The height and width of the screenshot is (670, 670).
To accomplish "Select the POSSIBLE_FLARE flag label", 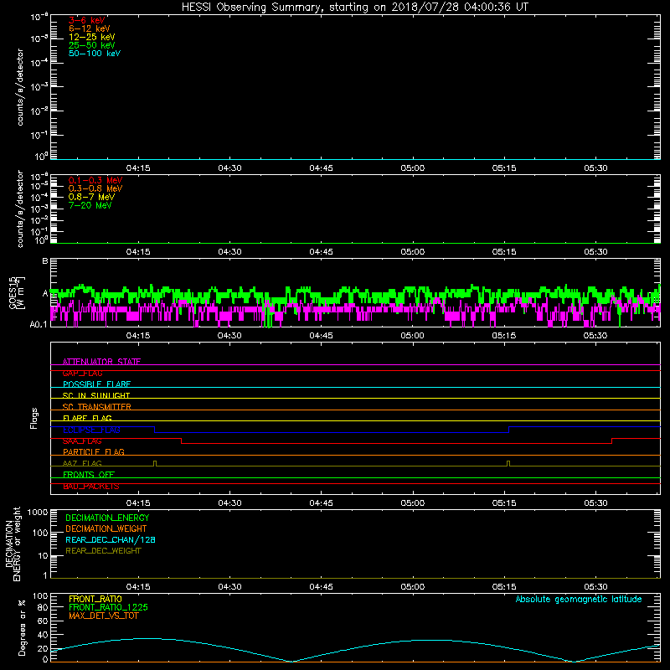I will [x=96, y=384].
